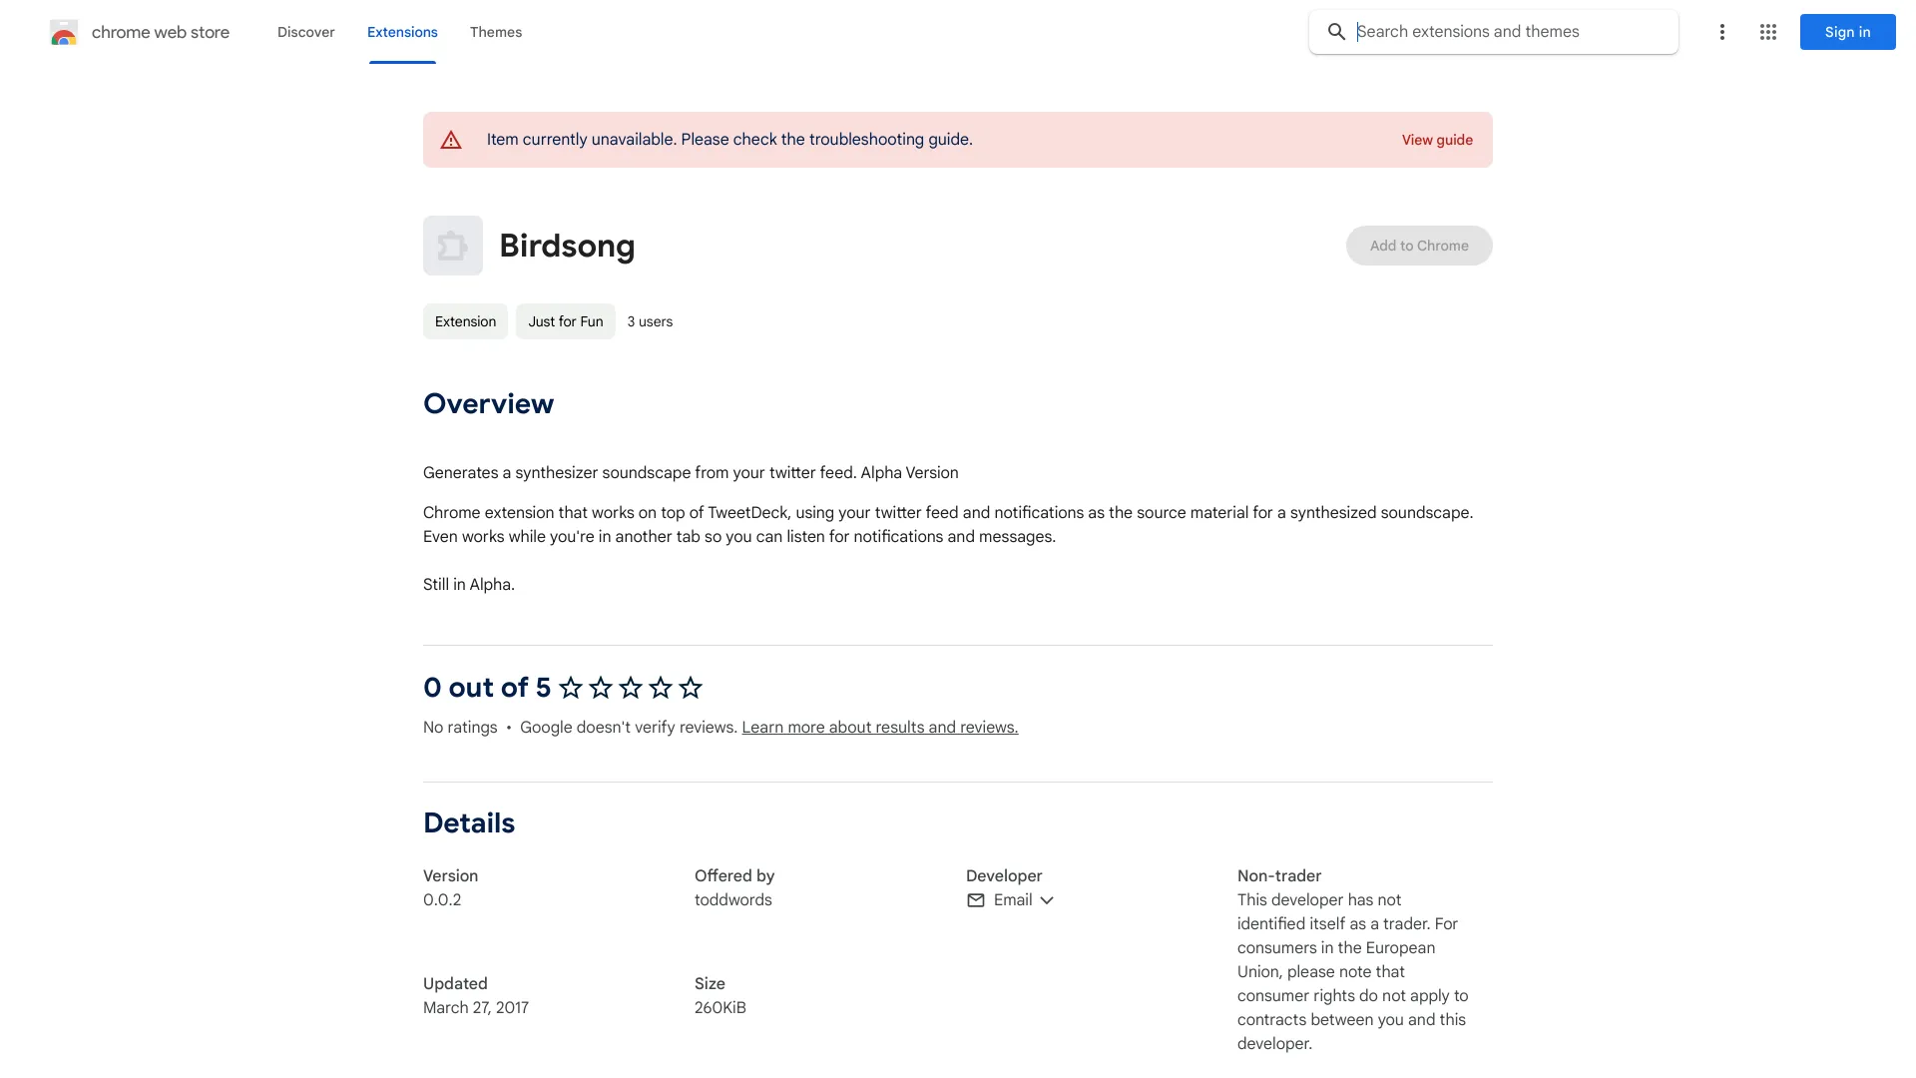Click the search magnifier icon
The width and height of the screenshot is (1916, 1078).
(x=1337, y=31)
